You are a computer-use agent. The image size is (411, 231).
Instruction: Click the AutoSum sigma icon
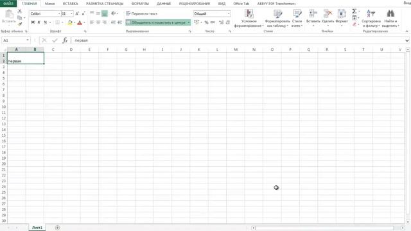pyautogui.click(x=354, y=12)
